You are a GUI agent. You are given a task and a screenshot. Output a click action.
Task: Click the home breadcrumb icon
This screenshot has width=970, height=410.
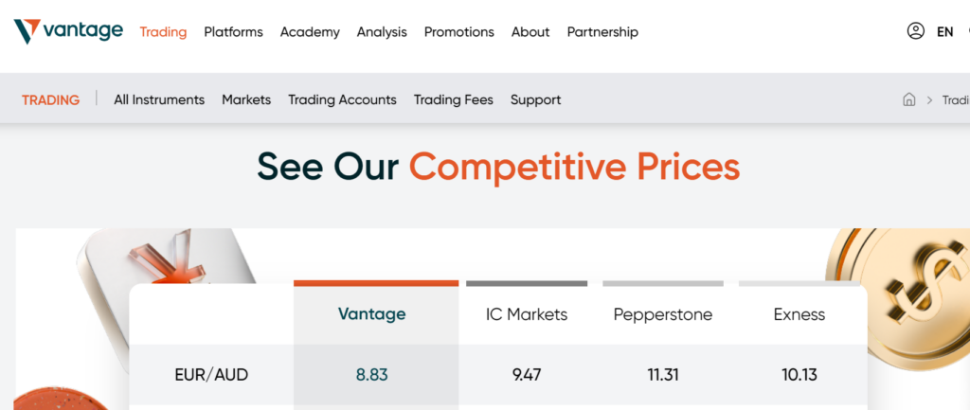[x=909, y=99]
